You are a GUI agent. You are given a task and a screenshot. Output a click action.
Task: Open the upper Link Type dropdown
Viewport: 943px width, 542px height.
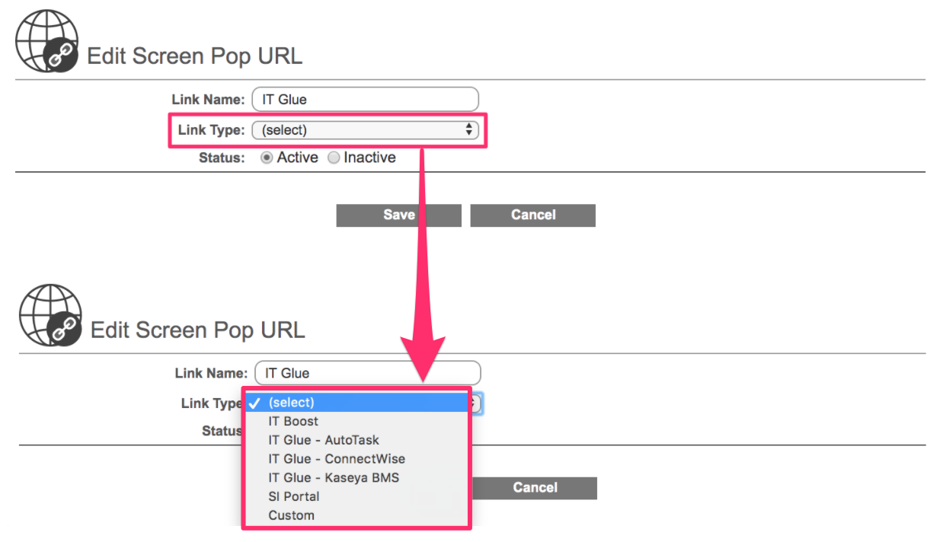click(x=364, y=130)
